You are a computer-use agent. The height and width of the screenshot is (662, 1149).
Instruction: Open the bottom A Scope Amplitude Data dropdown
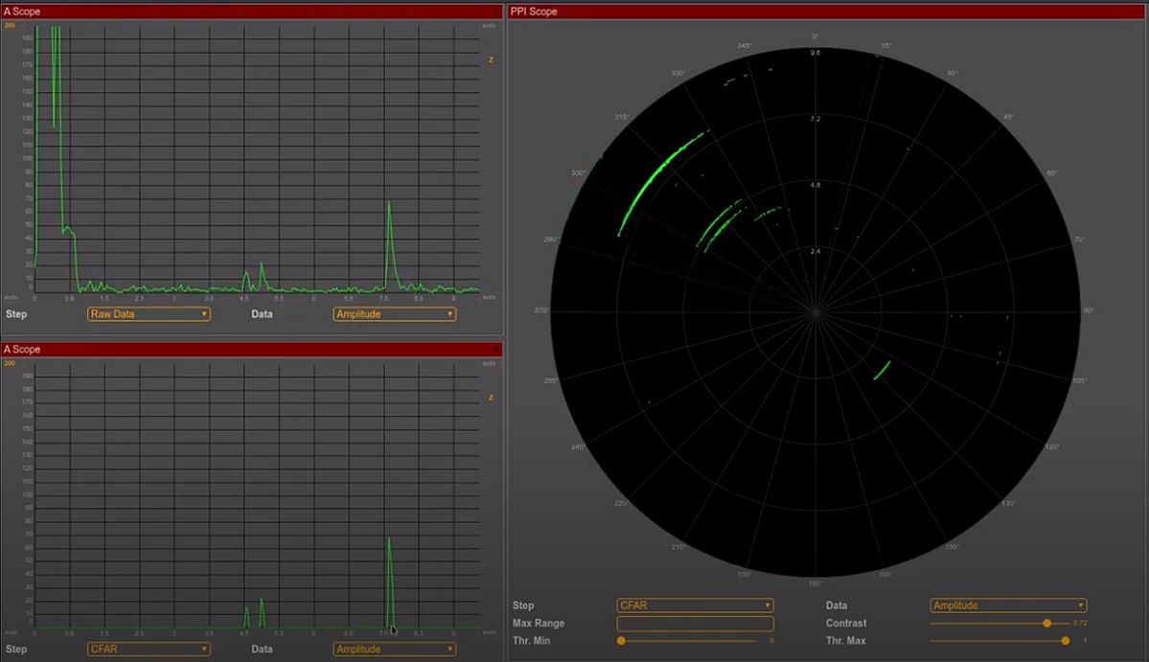394,650
